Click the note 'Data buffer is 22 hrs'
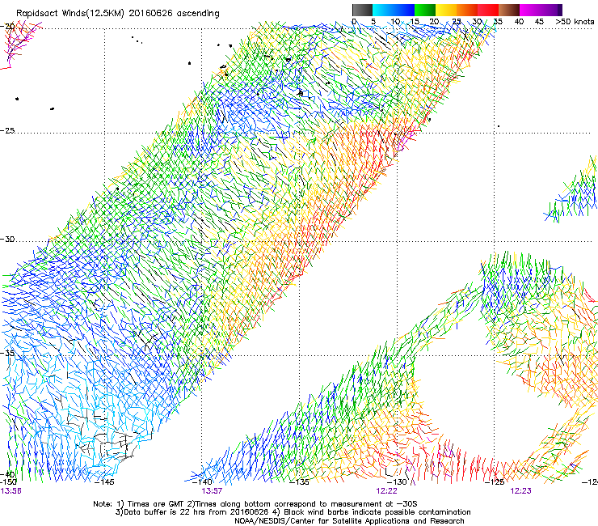This screenshot has height=526, width=598. coord(166,512)
